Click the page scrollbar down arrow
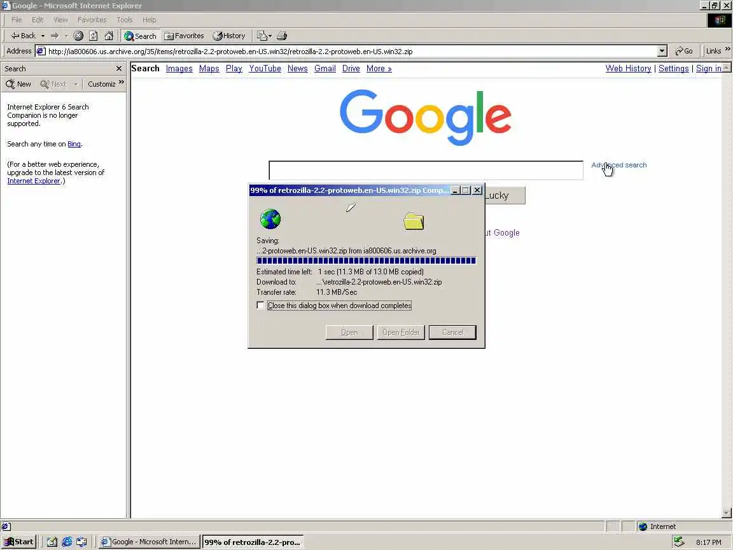This screenshot has width=733, height=550. point(727,513)
